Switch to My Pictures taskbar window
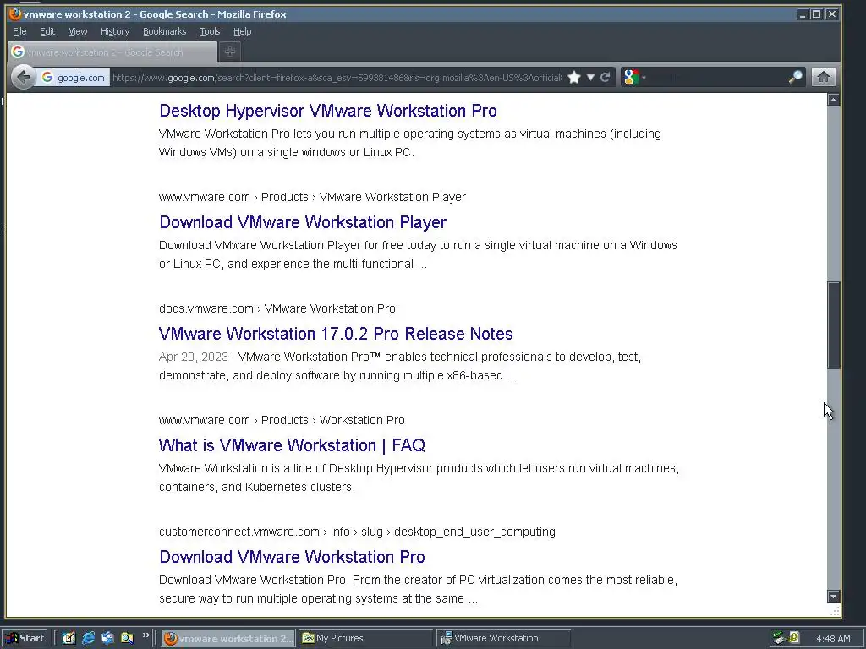 pos(365,638)
